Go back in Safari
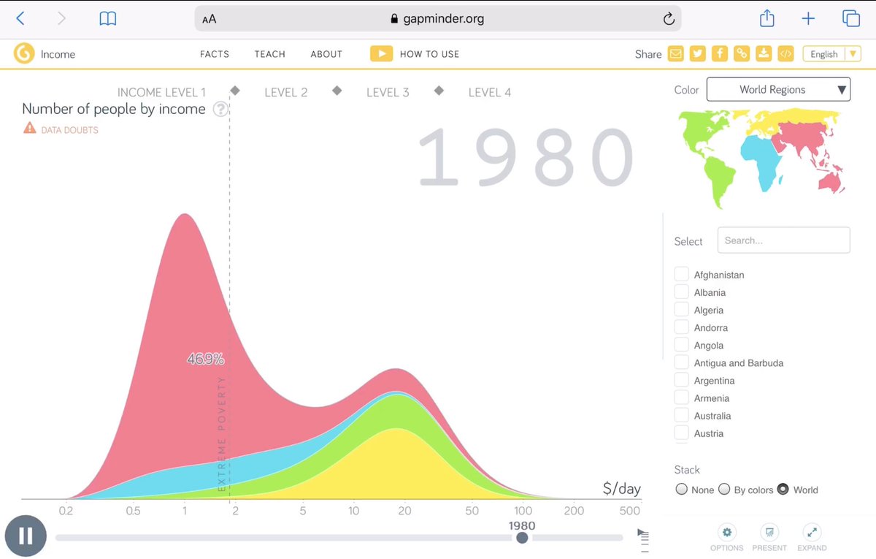 click(20, 18)
